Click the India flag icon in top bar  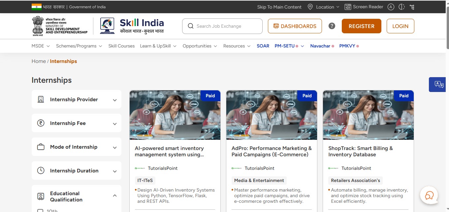37,7
